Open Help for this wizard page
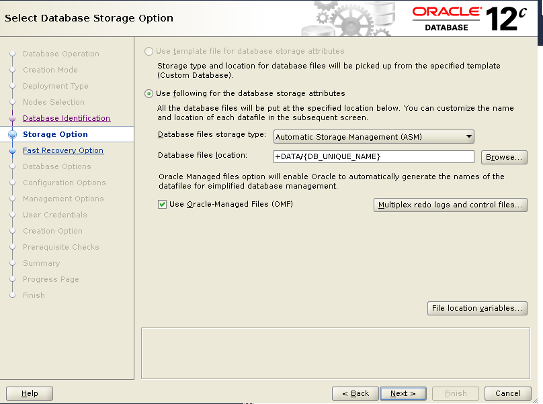543x404 pixels. point(30,393)
